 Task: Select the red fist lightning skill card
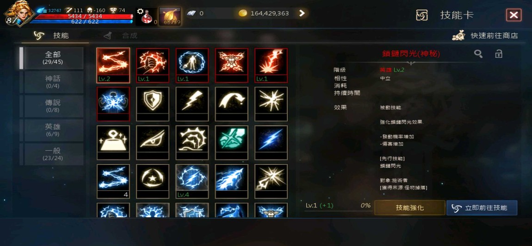pos(153,65)
